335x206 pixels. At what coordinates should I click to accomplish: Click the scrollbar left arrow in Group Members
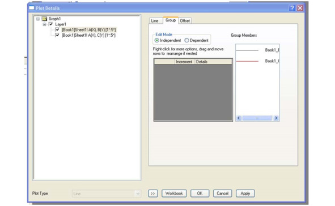pyautogui.click(x=239, y=118)
